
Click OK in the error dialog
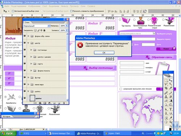pyautogui.click(x=104, y=53)
